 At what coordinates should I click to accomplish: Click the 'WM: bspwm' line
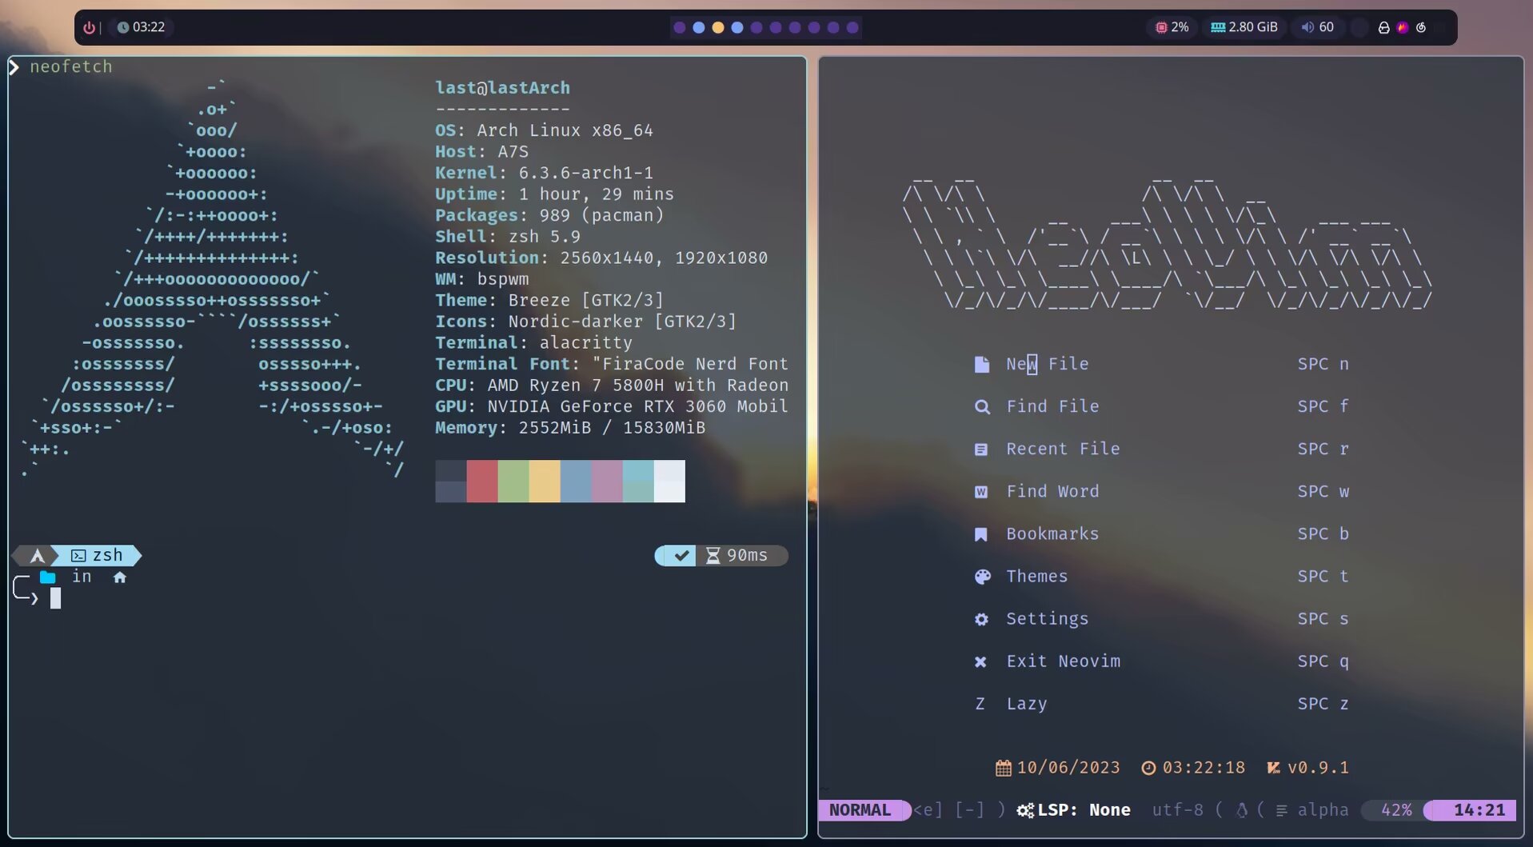[x=481, y=279]
